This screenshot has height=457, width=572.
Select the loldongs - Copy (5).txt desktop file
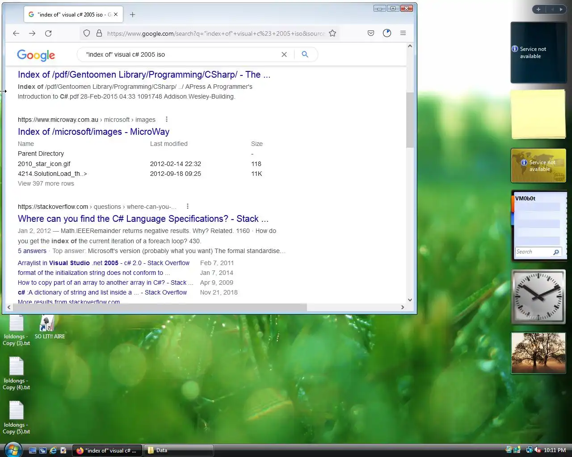(x=16, y=418)
